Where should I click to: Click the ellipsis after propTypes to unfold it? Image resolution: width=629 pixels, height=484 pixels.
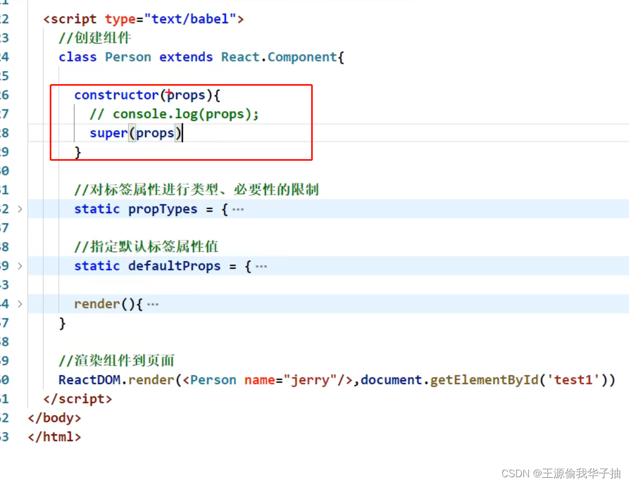pyautogui.click(x=238, y=209)
